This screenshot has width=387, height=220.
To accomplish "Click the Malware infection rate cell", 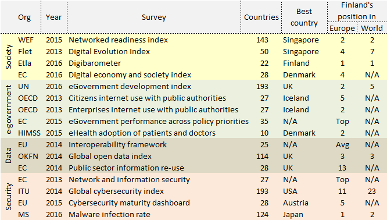I will click(109, 215).
